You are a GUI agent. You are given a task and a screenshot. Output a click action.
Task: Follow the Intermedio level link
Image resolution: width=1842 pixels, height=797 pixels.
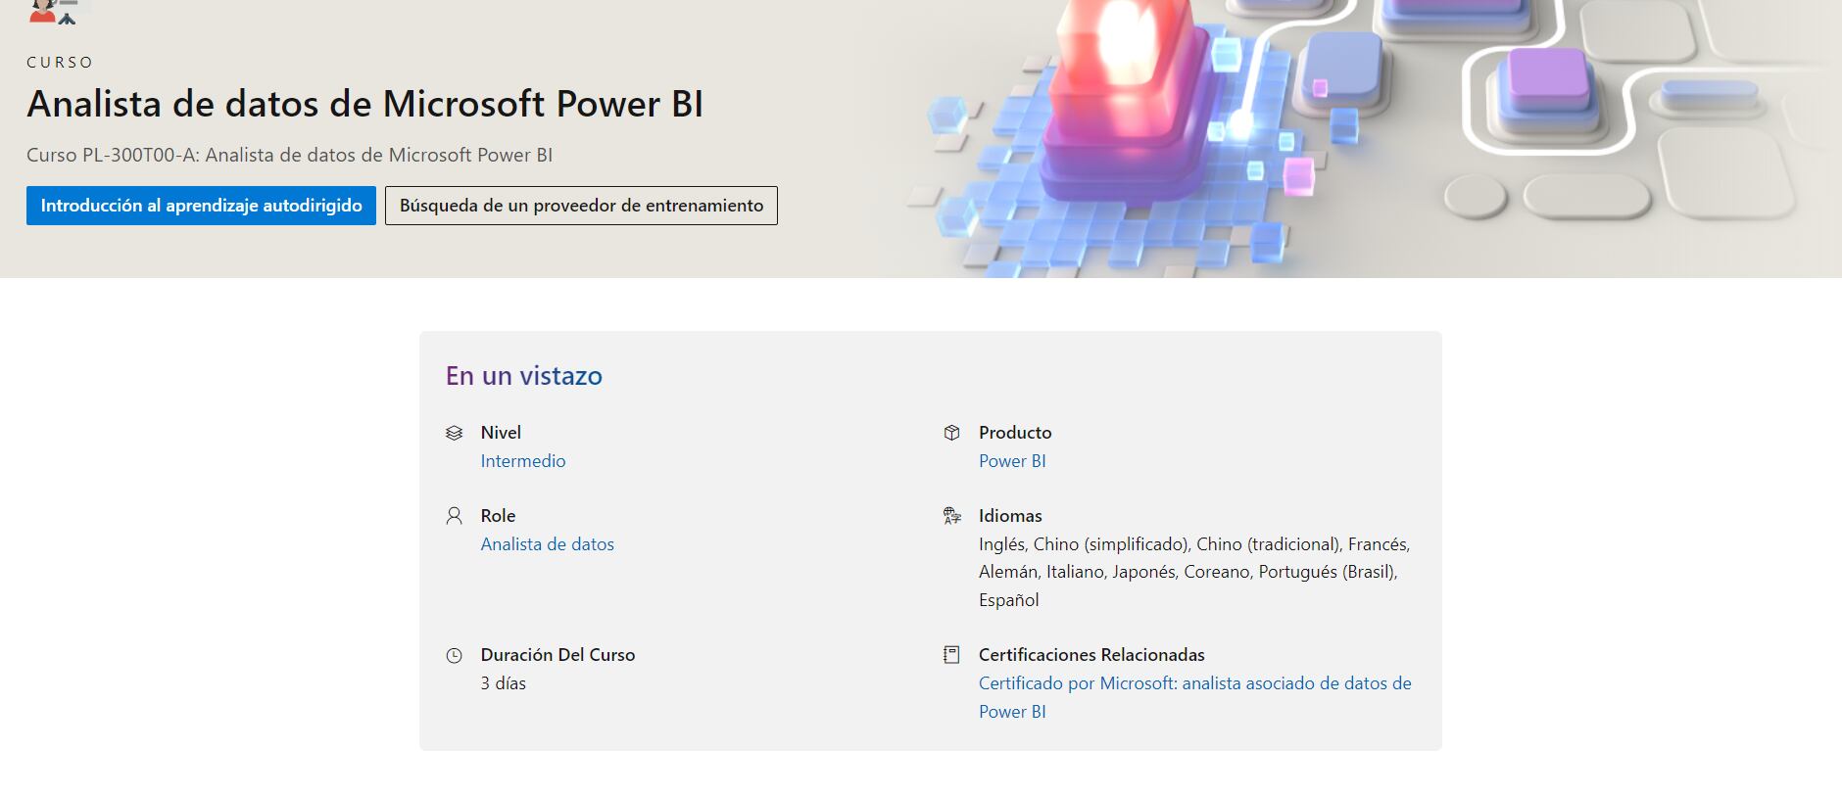pos(523,461)
